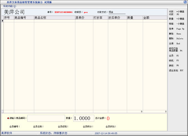Click the 会员 F2 shortcut label
188x136 pixels.
tap(174, 55)
